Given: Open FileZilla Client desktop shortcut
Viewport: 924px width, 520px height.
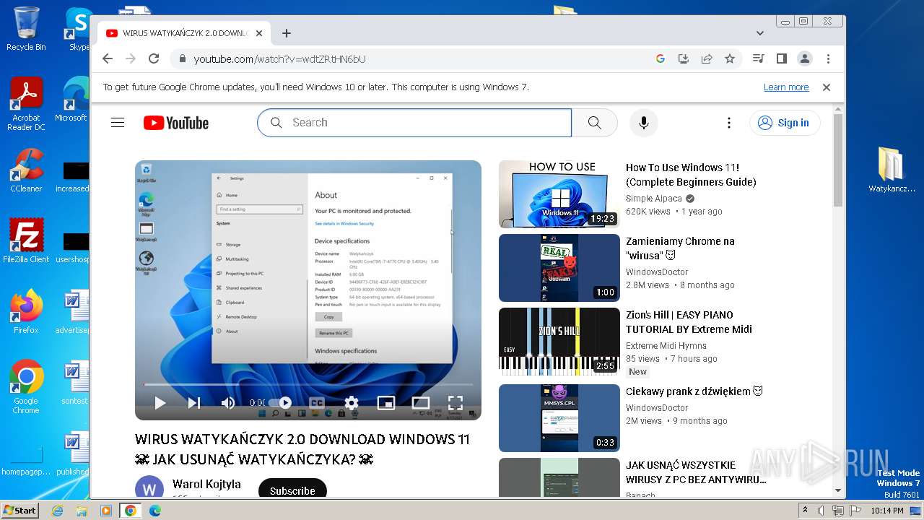Looking at the screenshot, I should pos(26,241).
